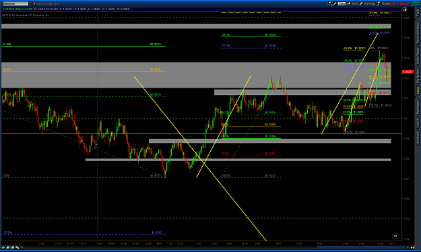
Task: Click the symbol entry field
Action: click(x=15, y=3)
